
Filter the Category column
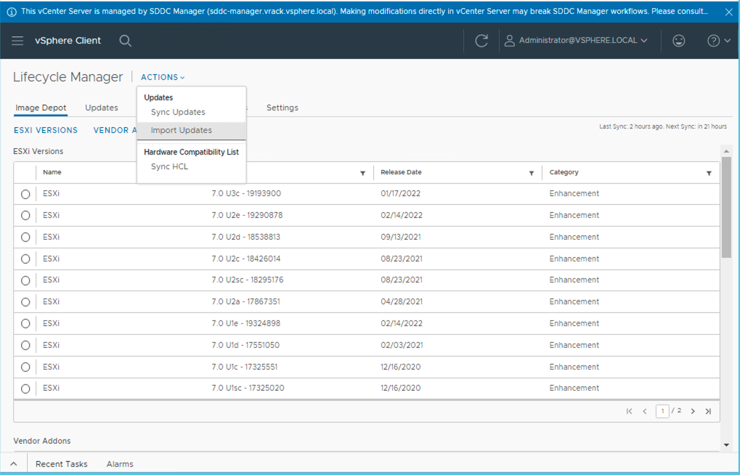[709, 173]
